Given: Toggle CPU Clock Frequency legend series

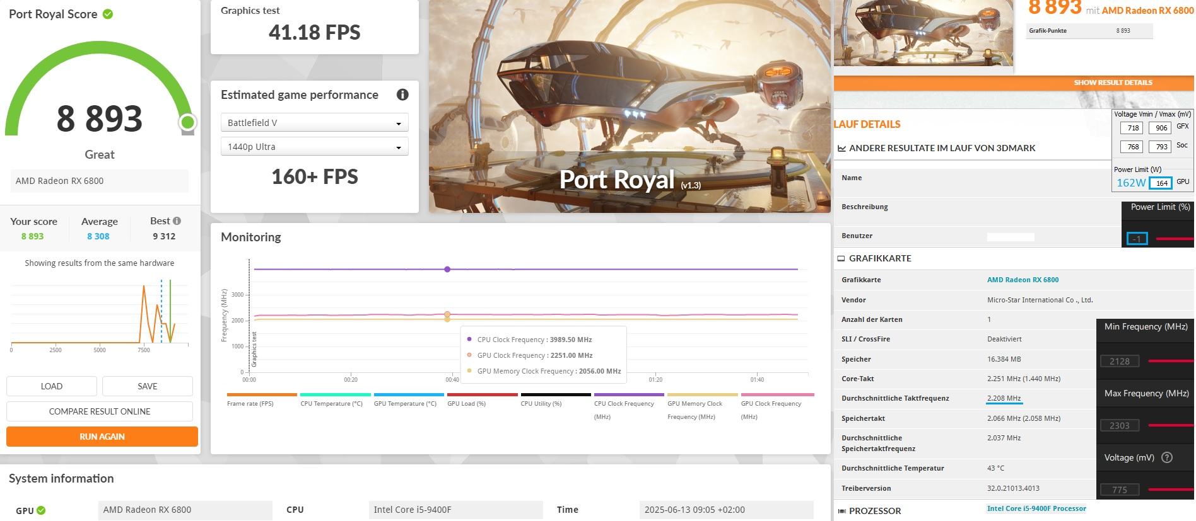Looking at the screenshot, I should point(629,406).
